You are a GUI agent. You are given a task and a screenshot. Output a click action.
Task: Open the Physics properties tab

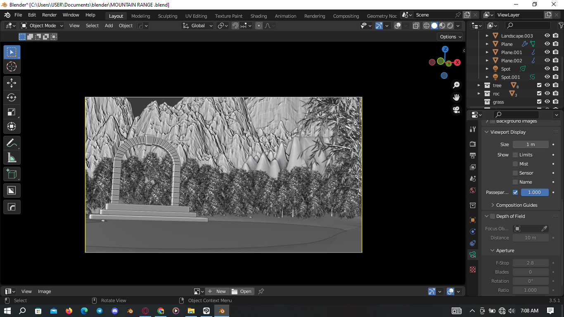point(473,232)
